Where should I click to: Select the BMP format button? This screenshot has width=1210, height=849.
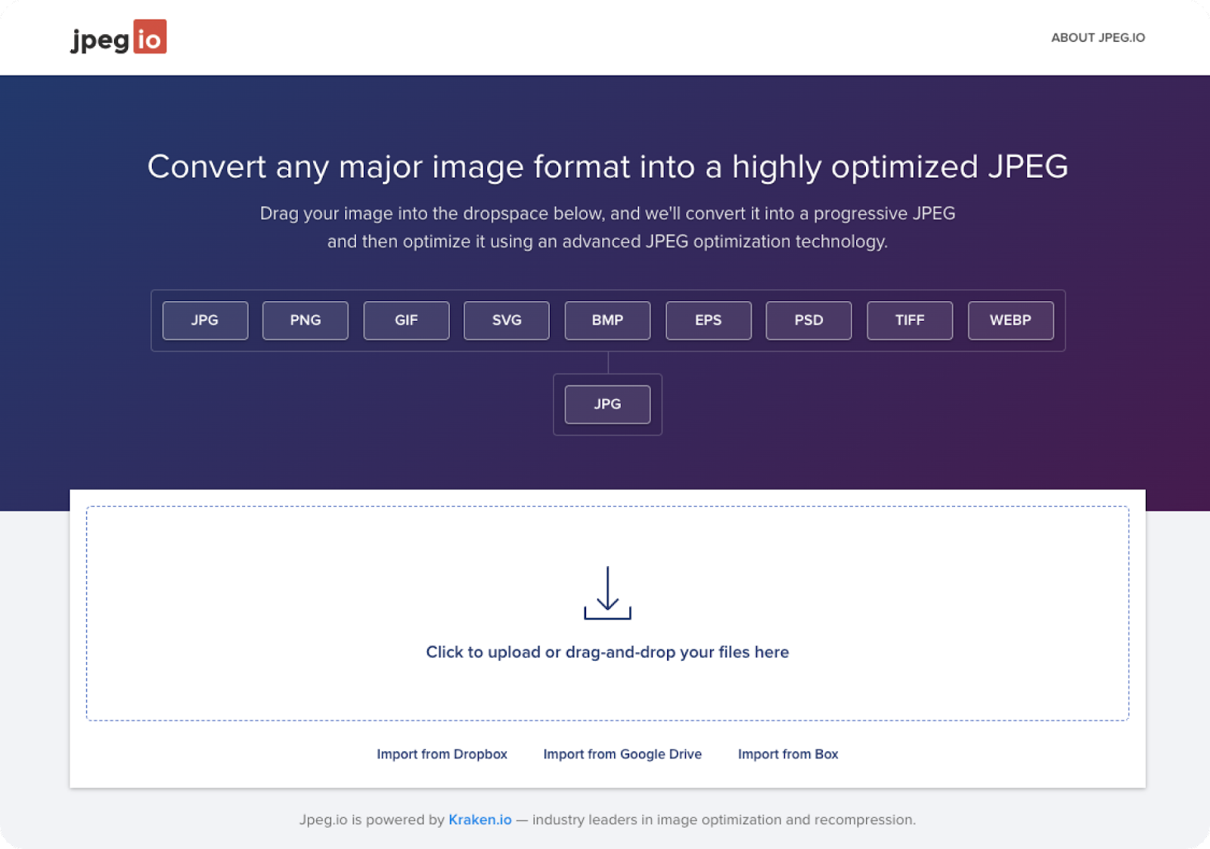click(607, 320)
